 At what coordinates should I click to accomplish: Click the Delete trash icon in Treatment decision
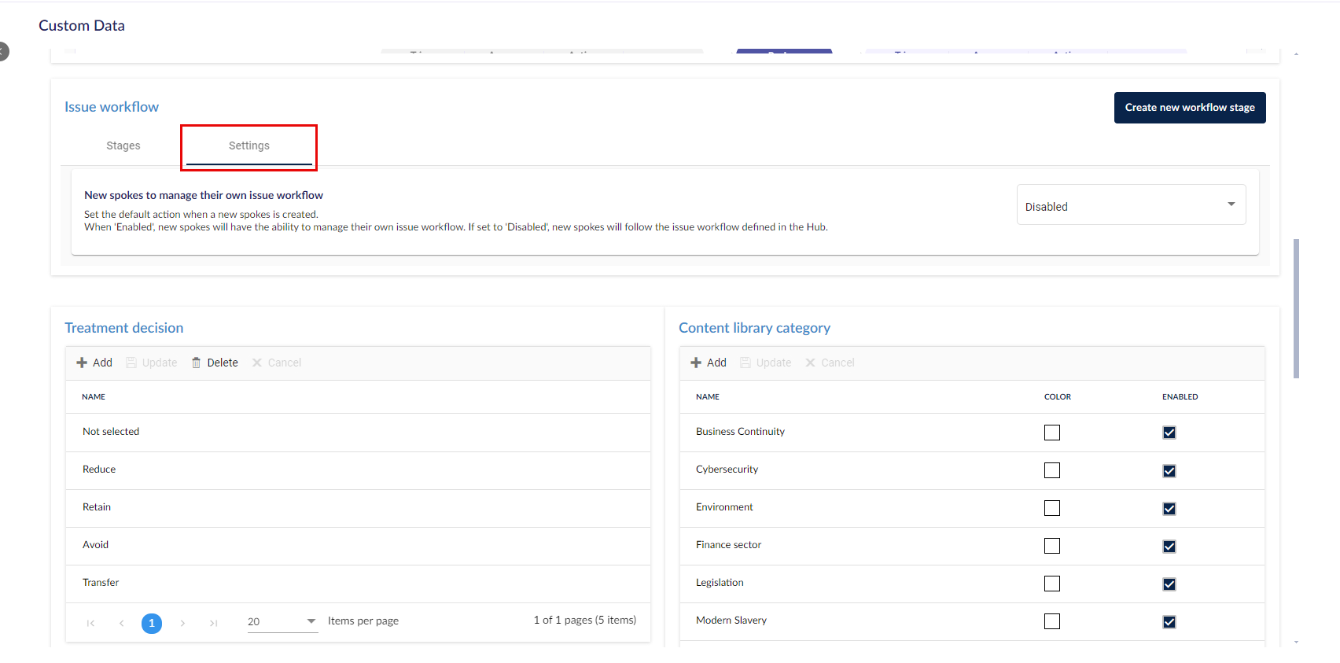click(x=197, y=363)
